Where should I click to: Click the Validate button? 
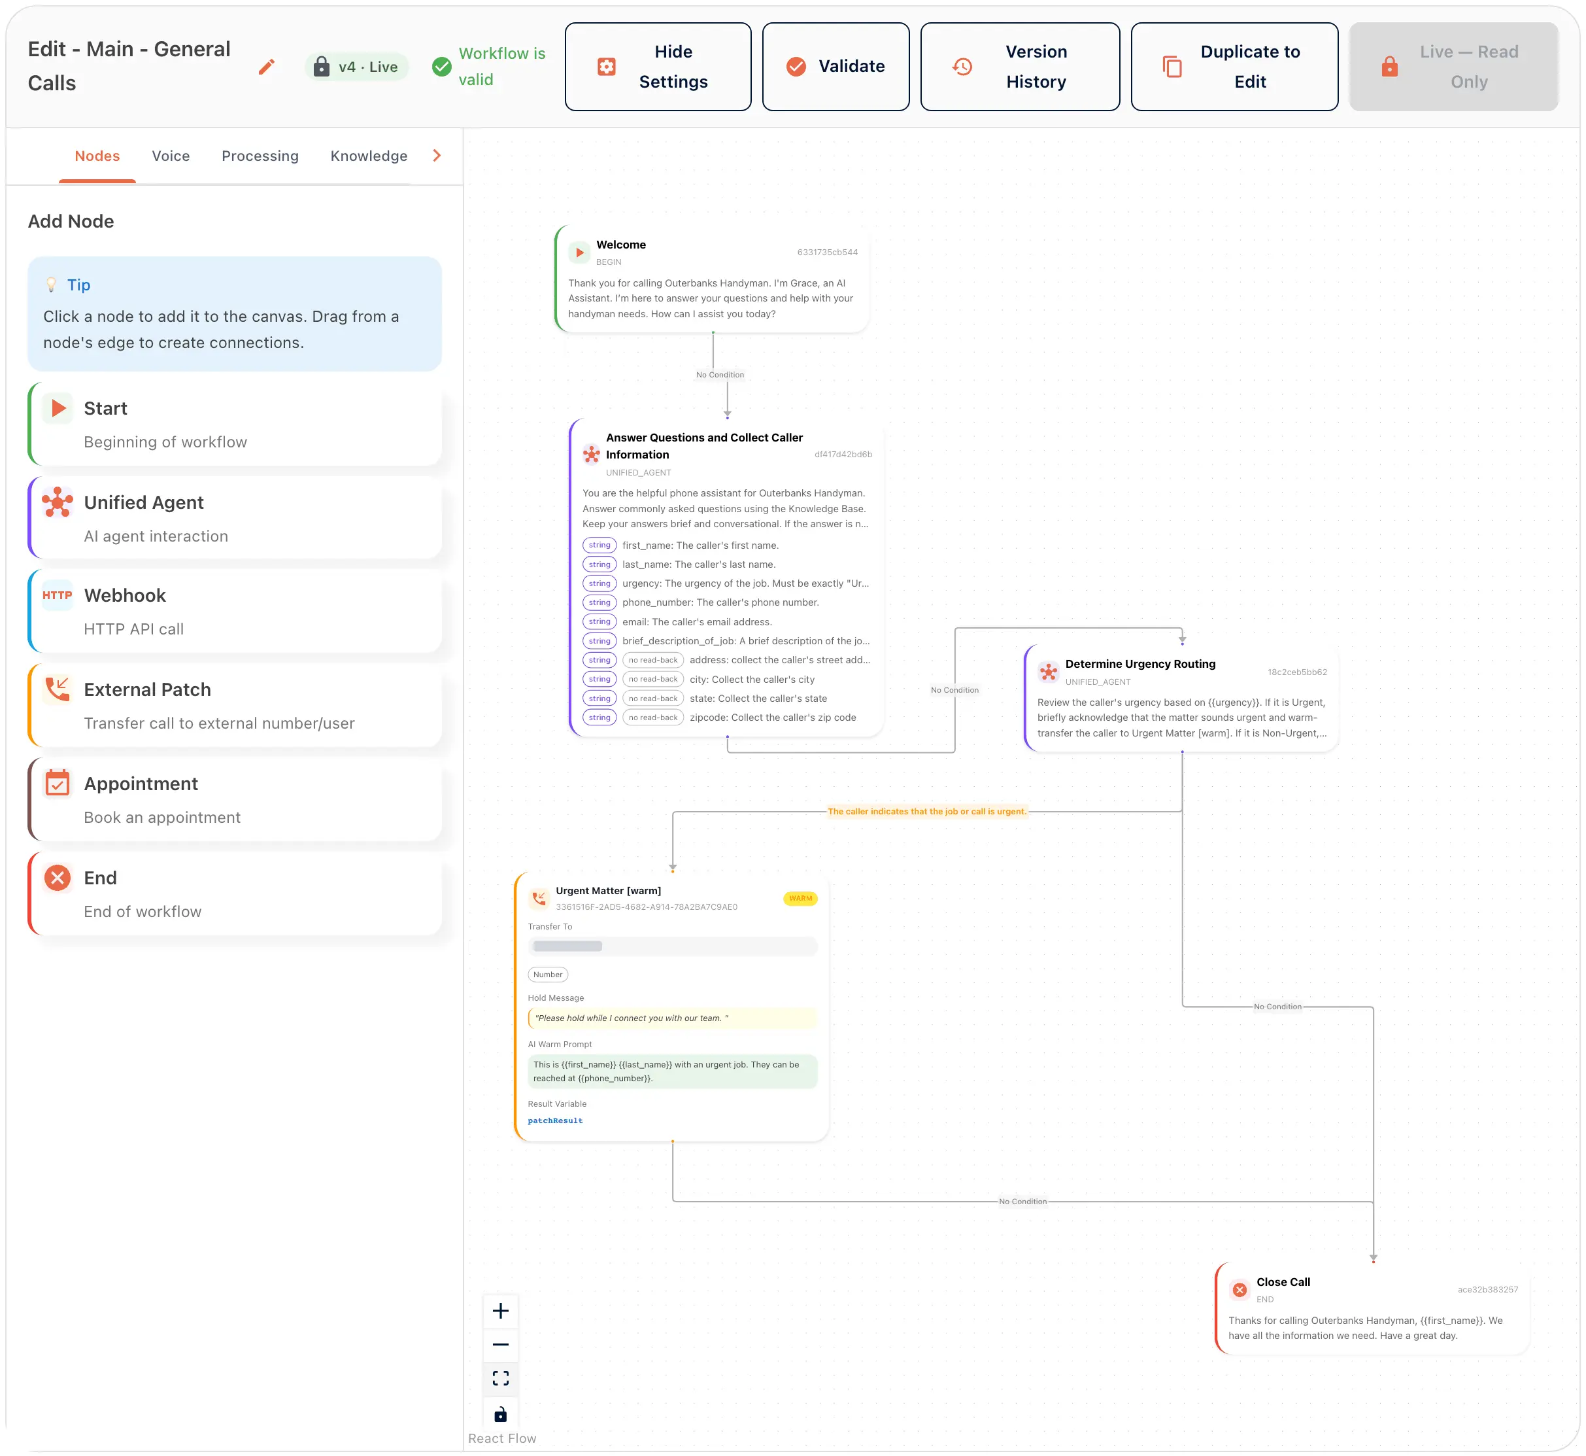tap(836, 67)
